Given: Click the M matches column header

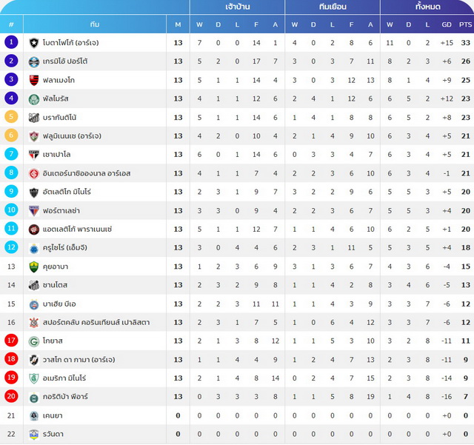Looking at the screenshot, I should [178, 24].
